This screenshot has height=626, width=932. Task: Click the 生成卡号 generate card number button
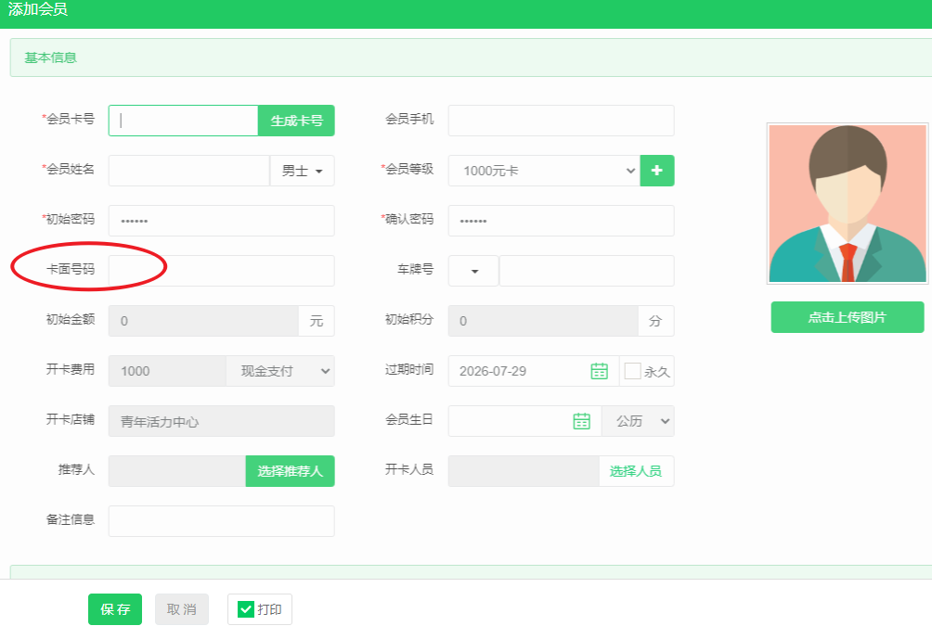tap(296, 121)
